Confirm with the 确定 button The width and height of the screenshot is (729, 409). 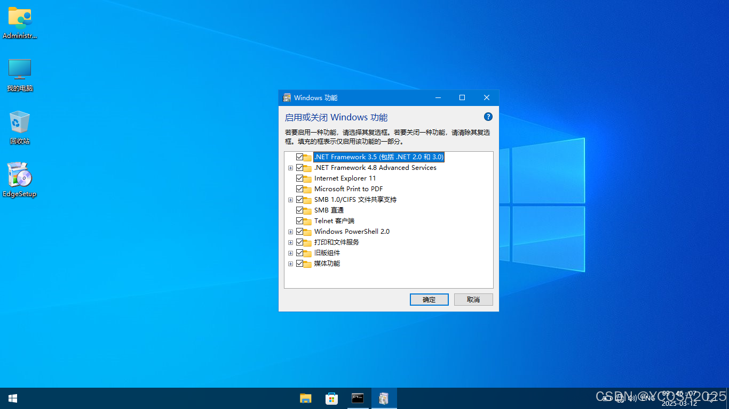point(429,299)
